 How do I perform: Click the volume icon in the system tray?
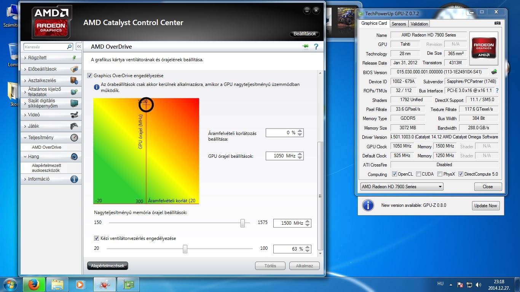click(x=478, y=285)
